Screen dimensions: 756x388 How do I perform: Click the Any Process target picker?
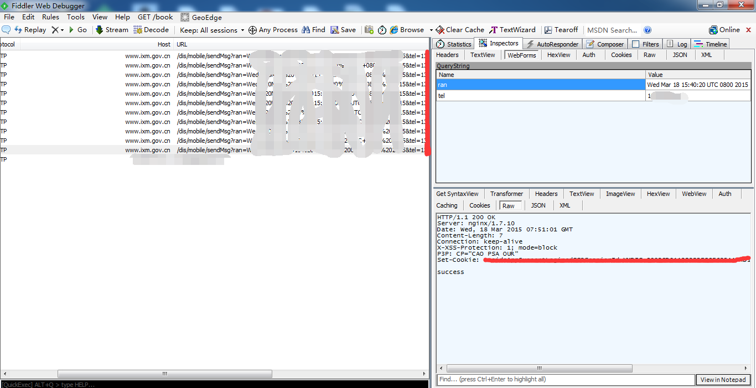click(273, 30)
